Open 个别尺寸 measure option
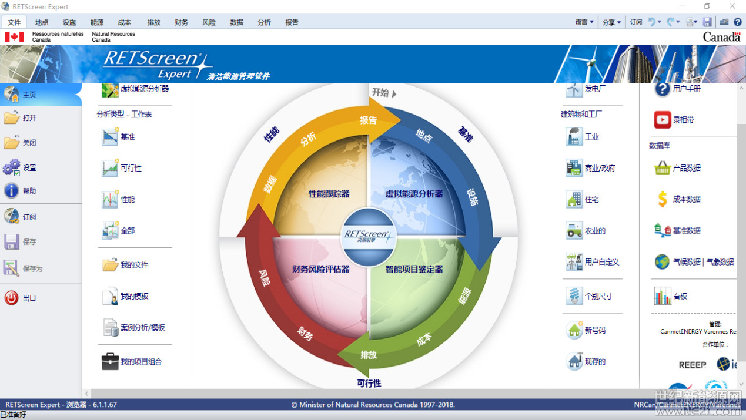Screen dimensions: 746x420 pyautogui.click(x=589, y=296)
